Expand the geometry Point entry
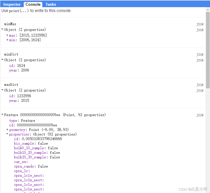Image resolution: width=210 pixels, height=193 pixels. click(7, 130)
